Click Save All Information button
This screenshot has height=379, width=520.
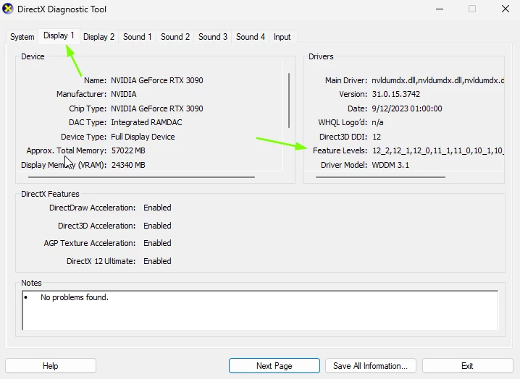point(370,366)
